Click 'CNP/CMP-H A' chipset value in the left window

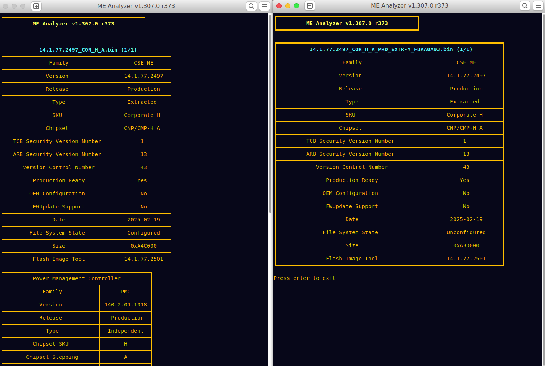coord(142,128)
